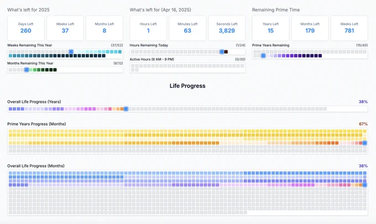This screenshot has height=224, width=376.
Task: Select the "(1/24)" hours counter
Action: (241, 45)
